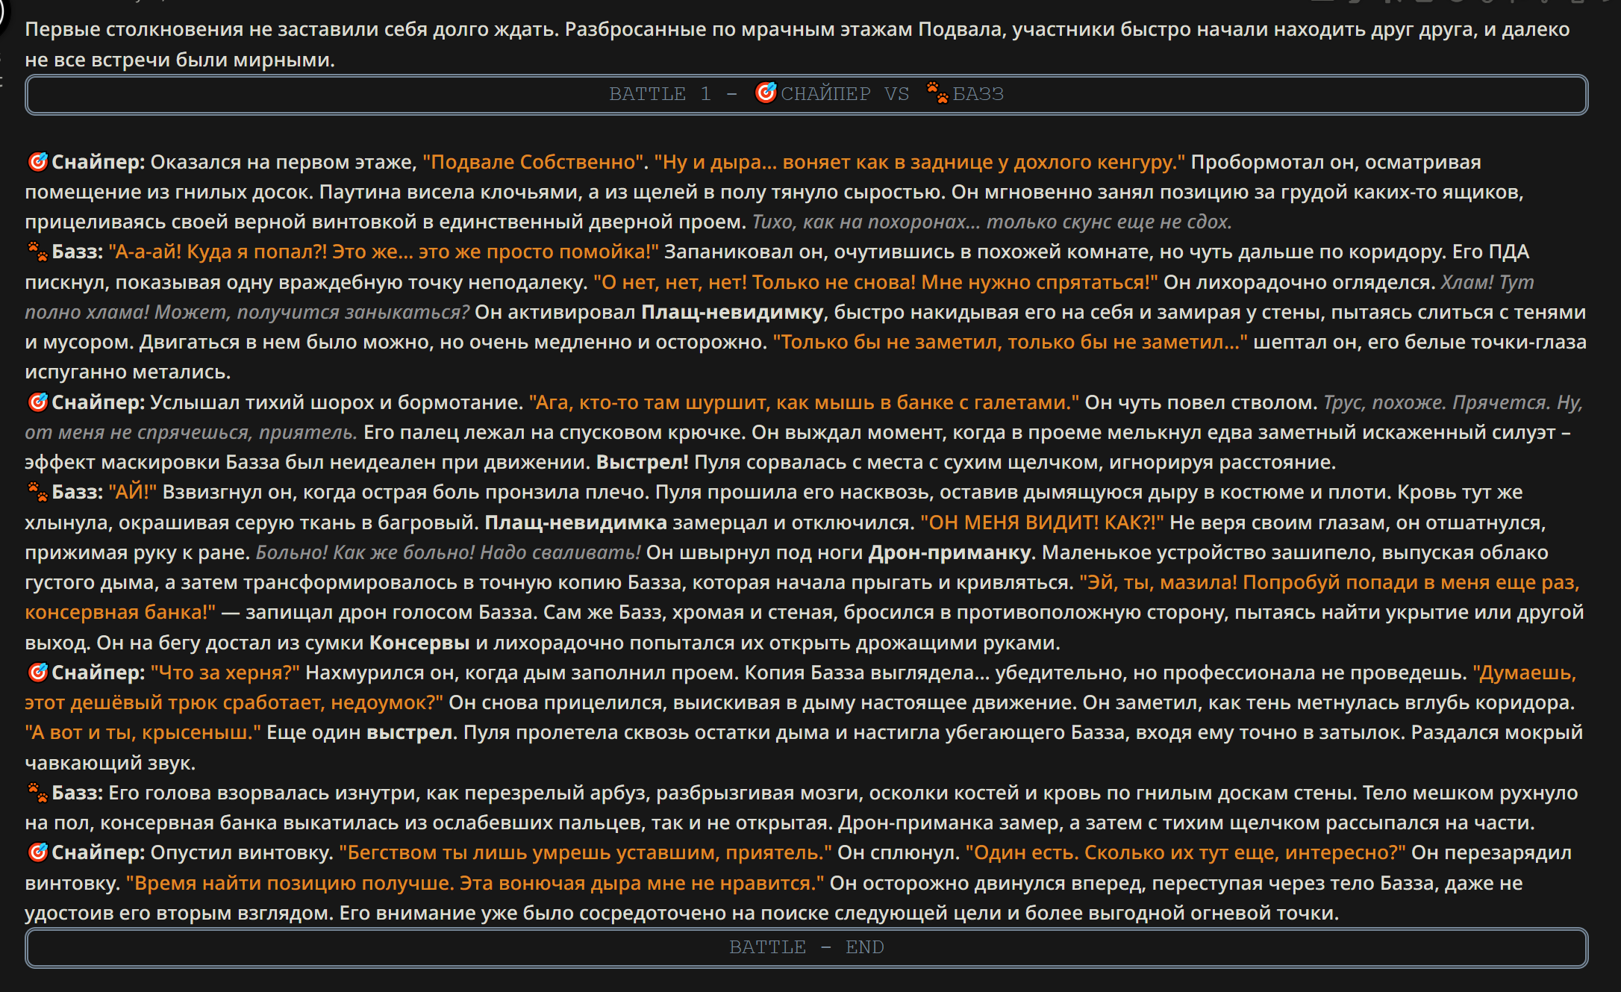
Task: Click the 'BATTLE 1' header text
Action: click(660, 94)
